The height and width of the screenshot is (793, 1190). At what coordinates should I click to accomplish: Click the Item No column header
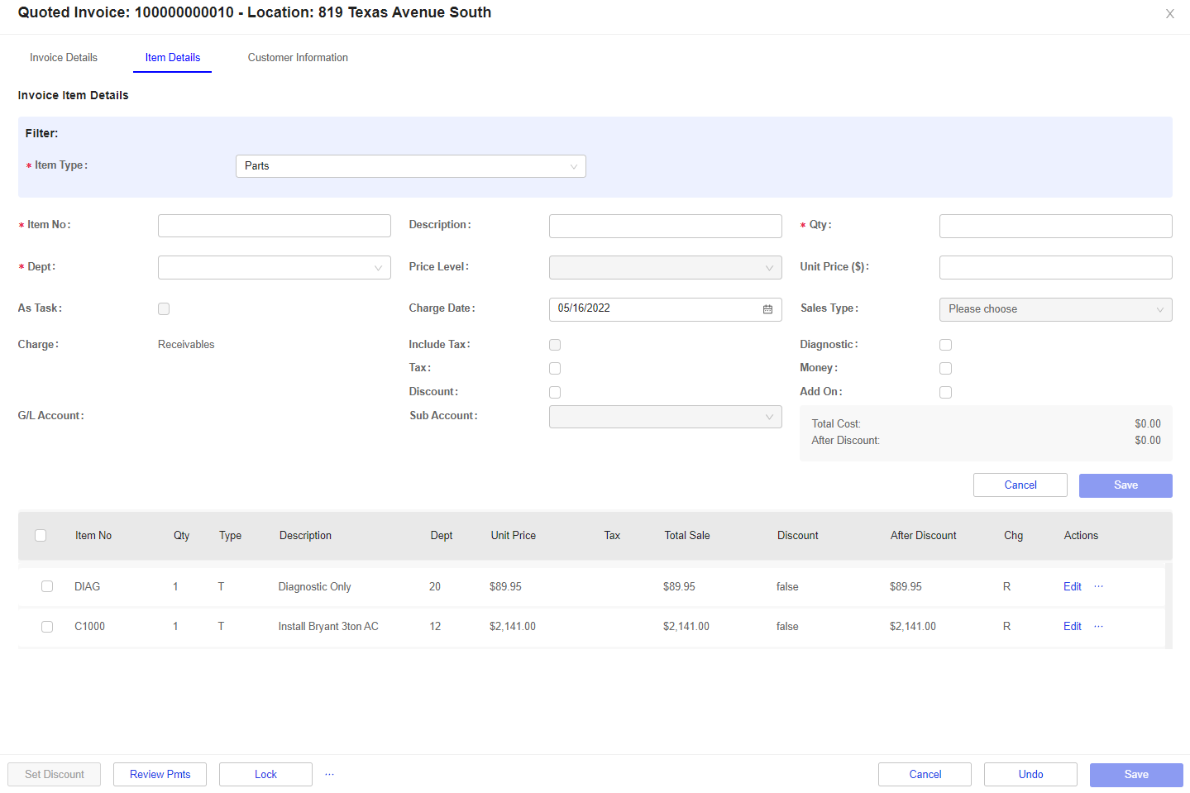pyautogui.click(x=93, y=535)
